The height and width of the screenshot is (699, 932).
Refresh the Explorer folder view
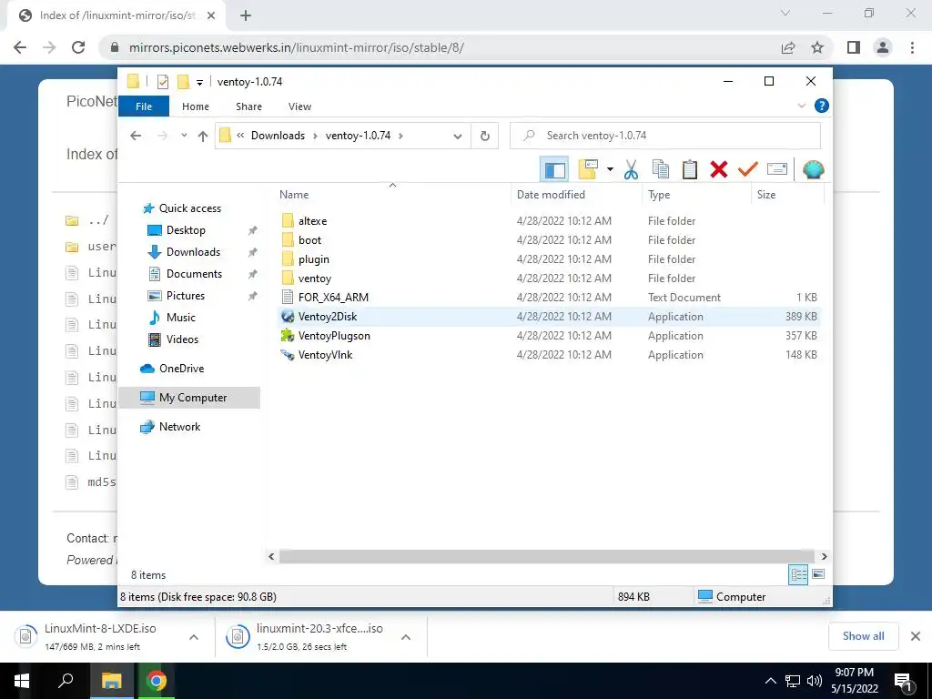(484, 137)
